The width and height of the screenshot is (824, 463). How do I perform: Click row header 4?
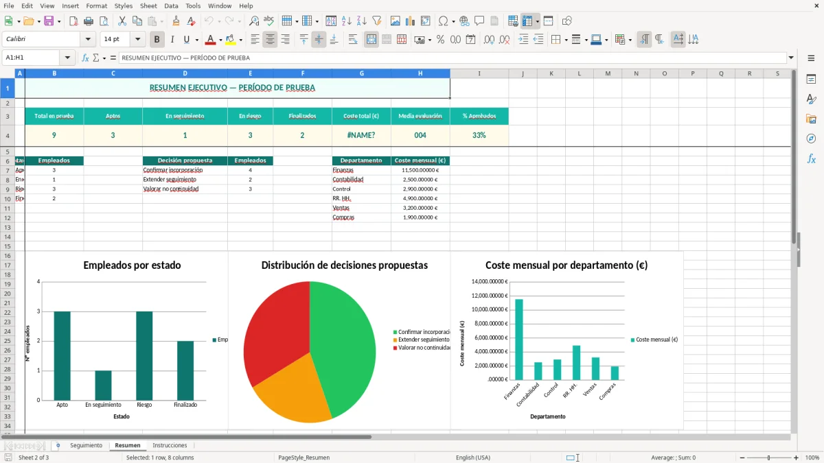point(8,135)
